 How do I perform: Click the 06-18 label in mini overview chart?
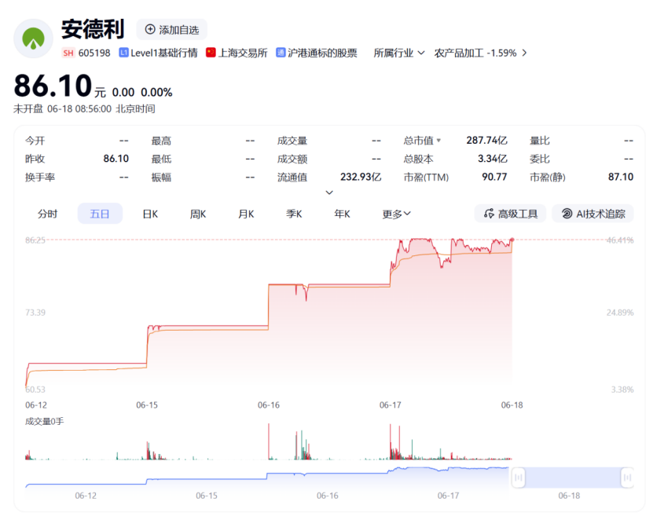point(569,496)
